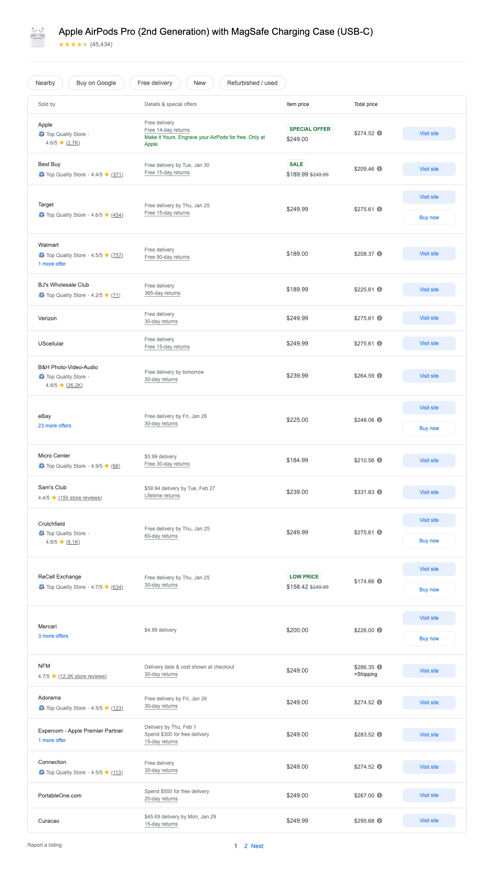Toggle the Nearby filter chip

tap(45, 83)
